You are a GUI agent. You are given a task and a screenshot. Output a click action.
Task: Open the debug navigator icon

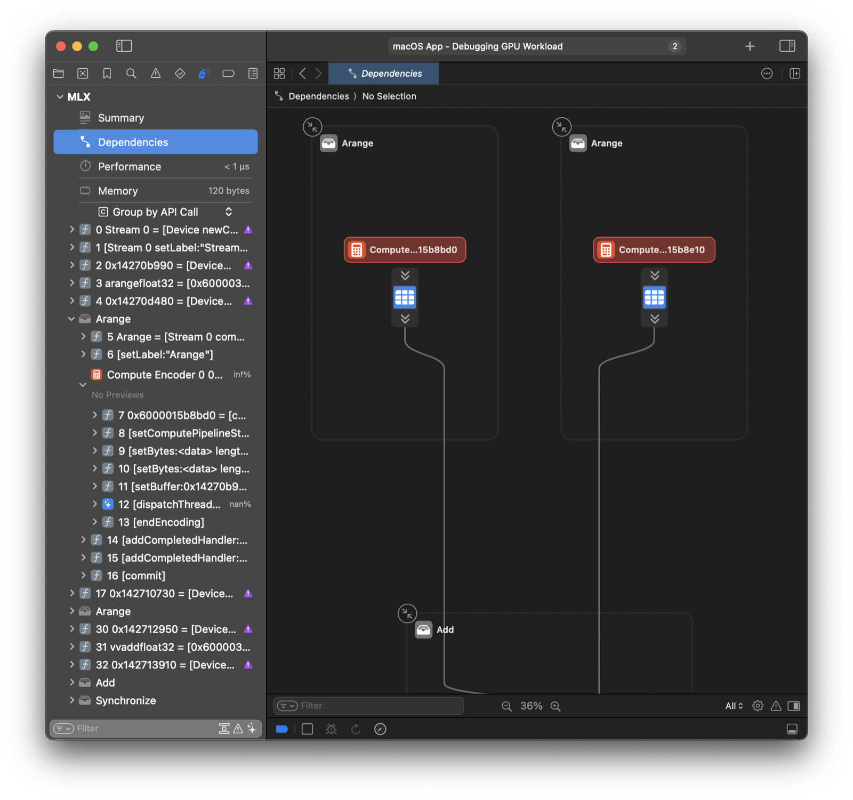click(x=204, y=74)
